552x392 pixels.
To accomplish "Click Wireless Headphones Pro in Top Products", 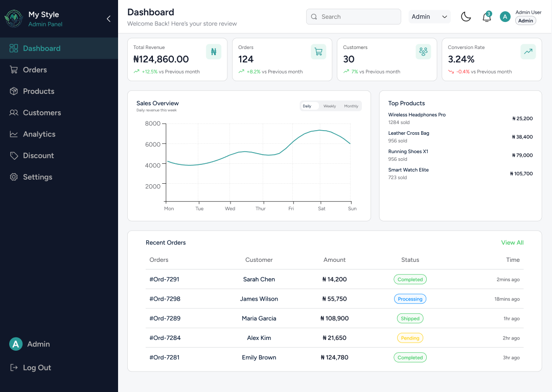I will 417,115.
